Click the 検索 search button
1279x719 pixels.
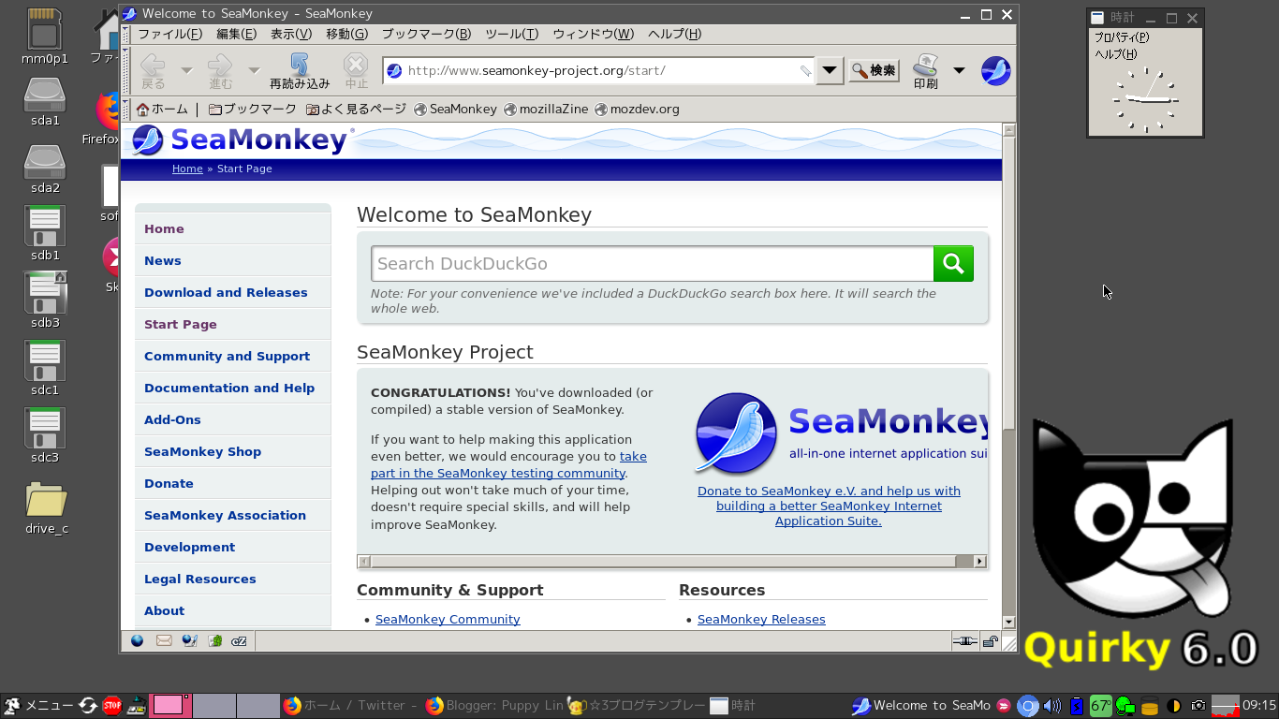click(x=875, y=70)
